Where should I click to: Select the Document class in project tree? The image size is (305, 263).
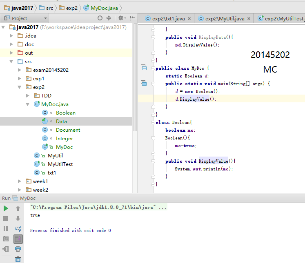[x=68, y=130]
